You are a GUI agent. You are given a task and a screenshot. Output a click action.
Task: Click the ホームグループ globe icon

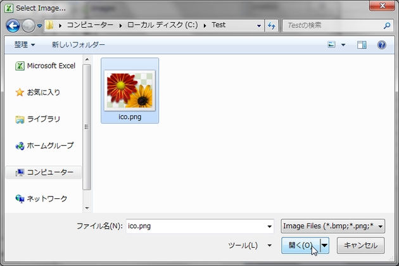20,146
